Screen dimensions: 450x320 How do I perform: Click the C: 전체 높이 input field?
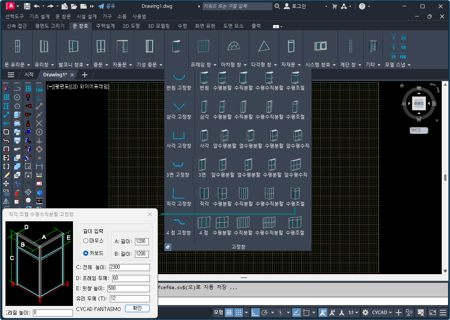click(129, 267)
